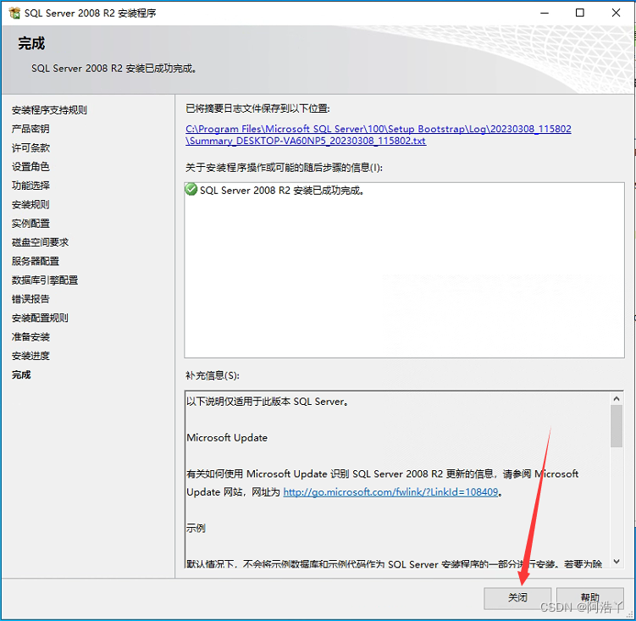
Task: Open the summary log file path link
Action: pos(378,135)
